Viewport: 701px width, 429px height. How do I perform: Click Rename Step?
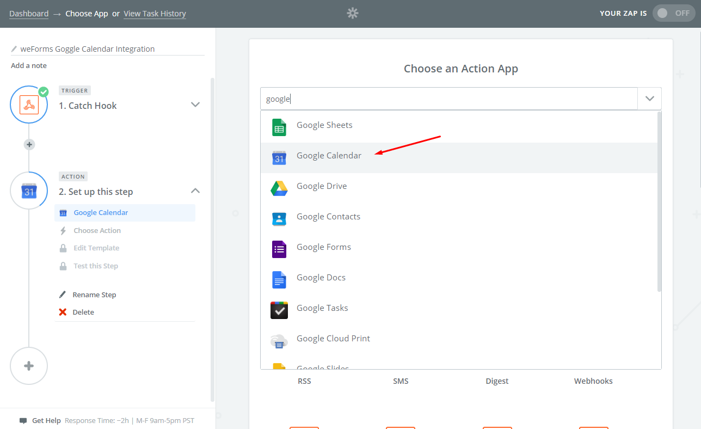click(94, 295)
